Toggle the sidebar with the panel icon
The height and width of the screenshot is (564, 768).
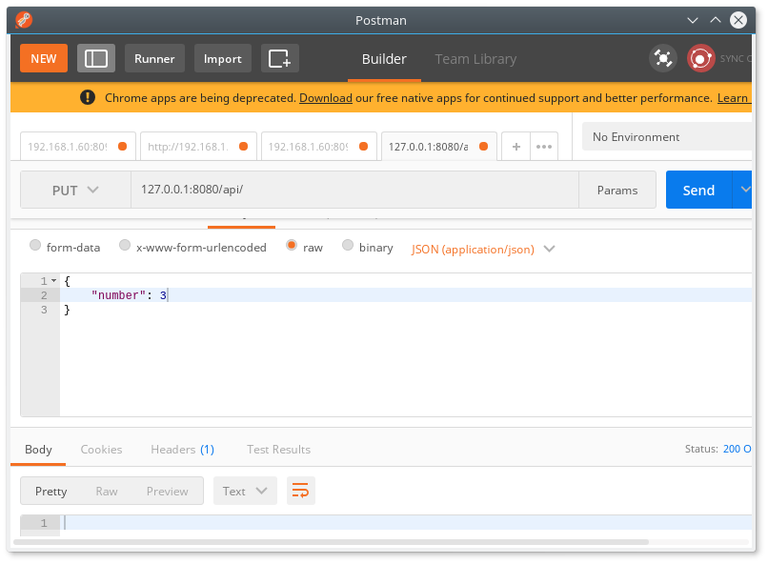pos(96,58)
